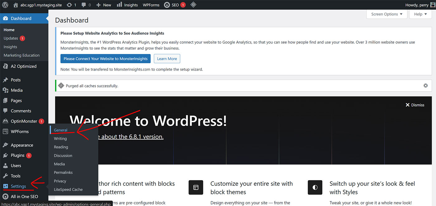Open Discussion in the Settings submenu
The image size is (436, 206).
[63, 155]
